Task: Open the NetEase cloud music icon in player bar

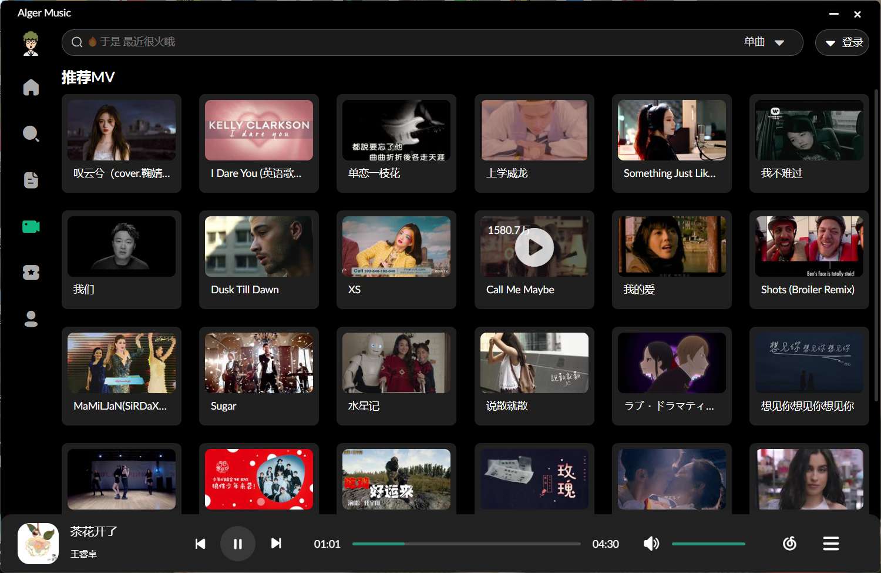Action: [790, 544]
